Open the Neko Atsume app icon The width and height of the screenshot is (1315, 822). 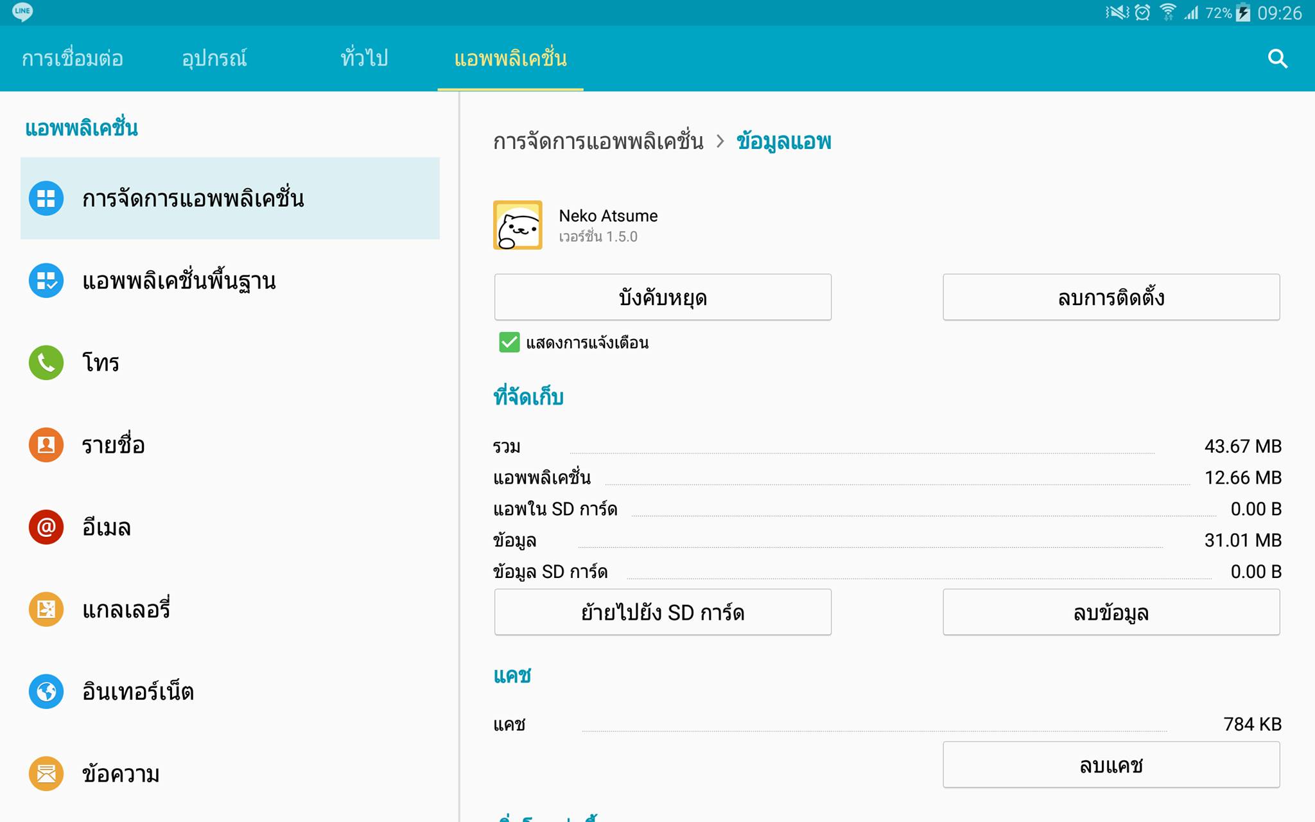point(518,225)
